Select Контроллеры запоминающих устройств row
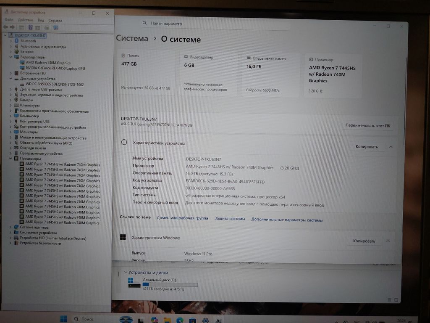The image size is (430, 323). (53, 127)
